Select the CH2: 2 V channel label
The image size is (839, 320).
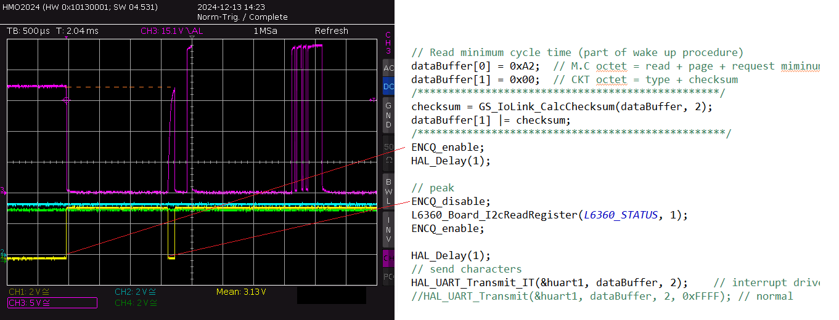tap(135, 292)
